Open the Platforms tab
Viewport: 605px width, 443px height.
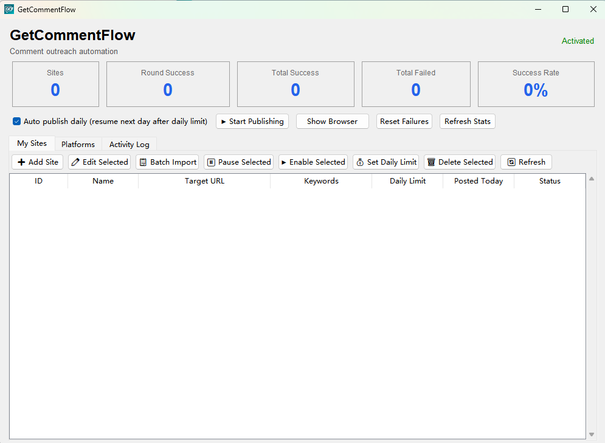(78, 144)
